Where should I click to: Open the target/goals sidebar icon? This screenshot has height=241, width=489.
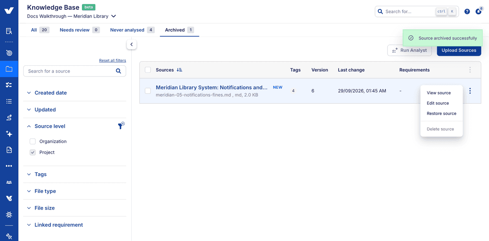[9, 53]
